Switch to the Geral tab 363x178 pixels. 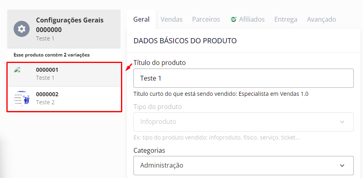(141, 19)
